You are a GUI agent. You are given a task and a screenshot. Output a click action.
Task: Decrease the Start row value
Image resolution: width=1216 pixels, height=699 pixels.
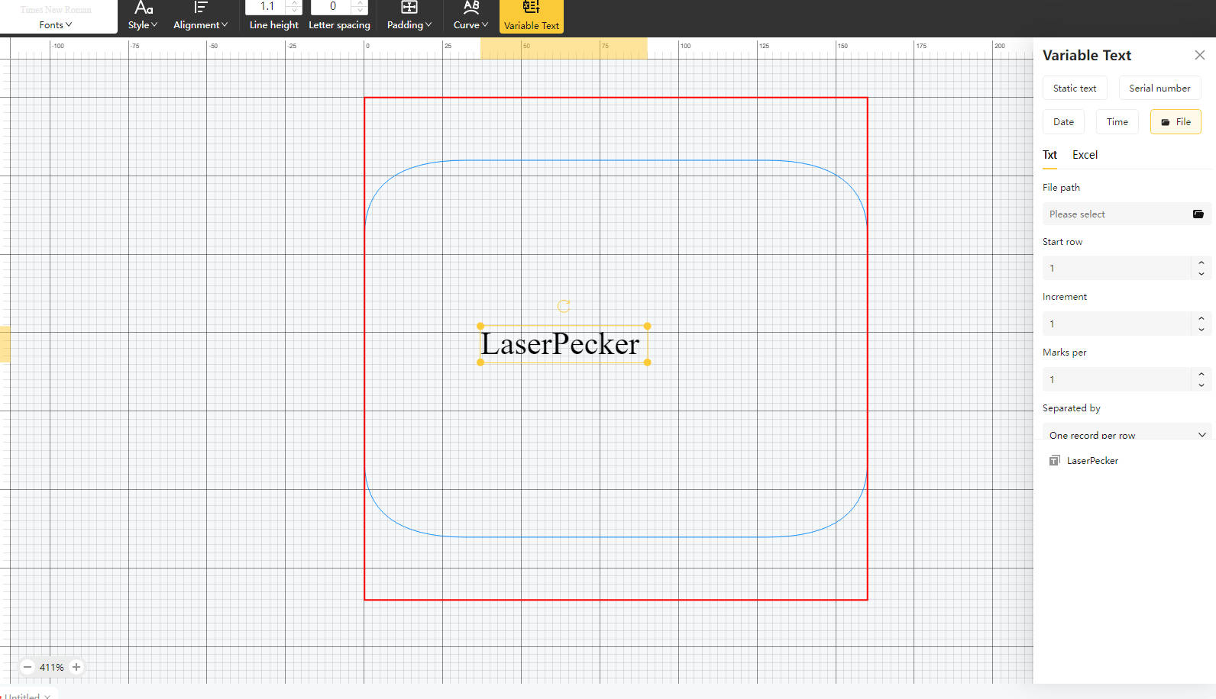click(1201, 274)
